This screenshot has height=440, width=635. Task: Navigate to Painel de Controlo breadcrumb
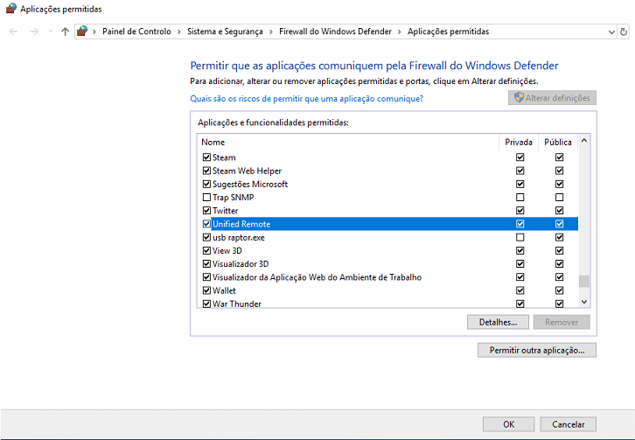click(136, 31)
